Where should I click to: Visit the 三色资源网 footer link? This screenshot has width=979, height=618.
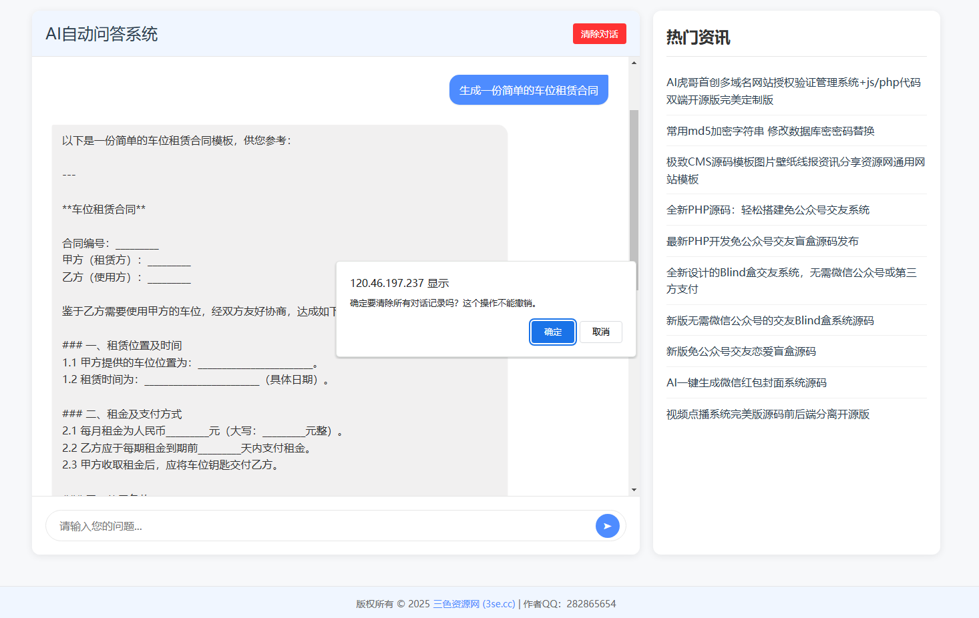[473, 603]
